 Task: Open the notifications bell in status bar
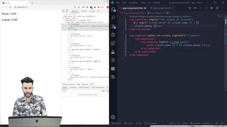coord(222,123)
